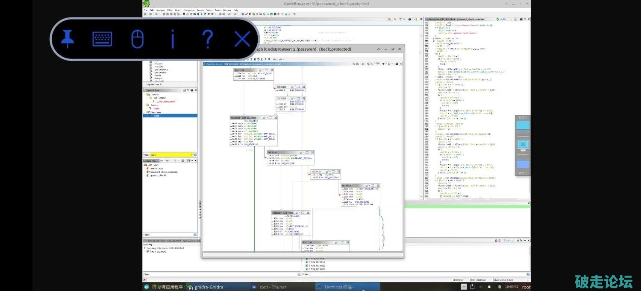Click the Symbol Tree filter field
The height and width of the screenshot is (291, 641).
[x=172, y=154]
